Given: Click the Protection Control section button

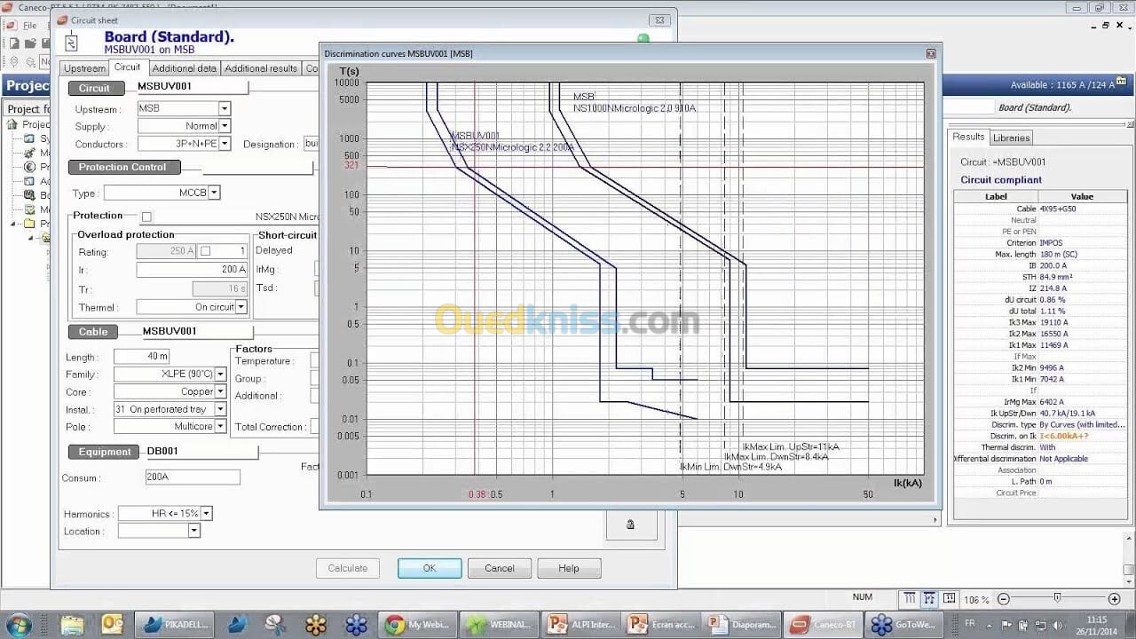Looking at the screenshot, I should [x=123, y=167].
